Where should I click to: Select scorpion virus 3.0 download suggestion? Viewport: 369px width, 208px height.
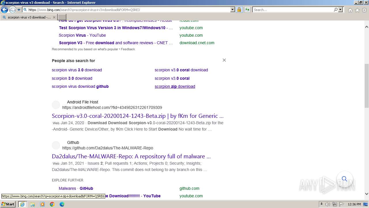coord(77,70)
